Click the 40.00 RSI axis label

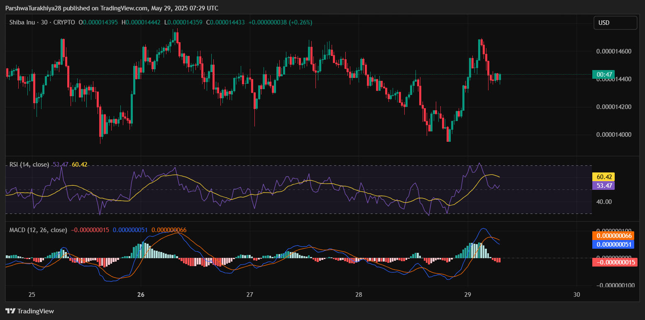pyautogui.click(x=604, y=202)
